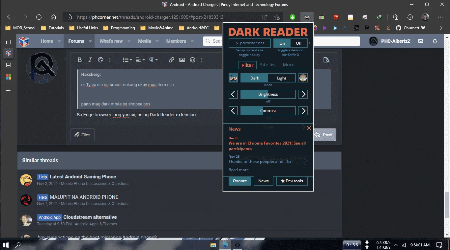This screenshot has width=450, height=250.
Task: Apply Italic formatting in the editor
Action: coord(90,60)
